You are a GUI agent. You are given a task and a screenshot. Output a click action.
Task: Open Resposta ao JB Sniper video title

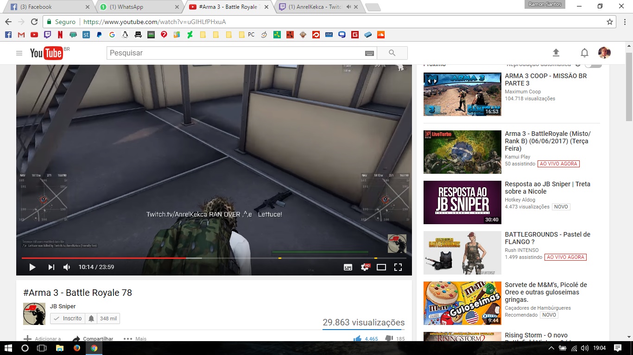547,188
